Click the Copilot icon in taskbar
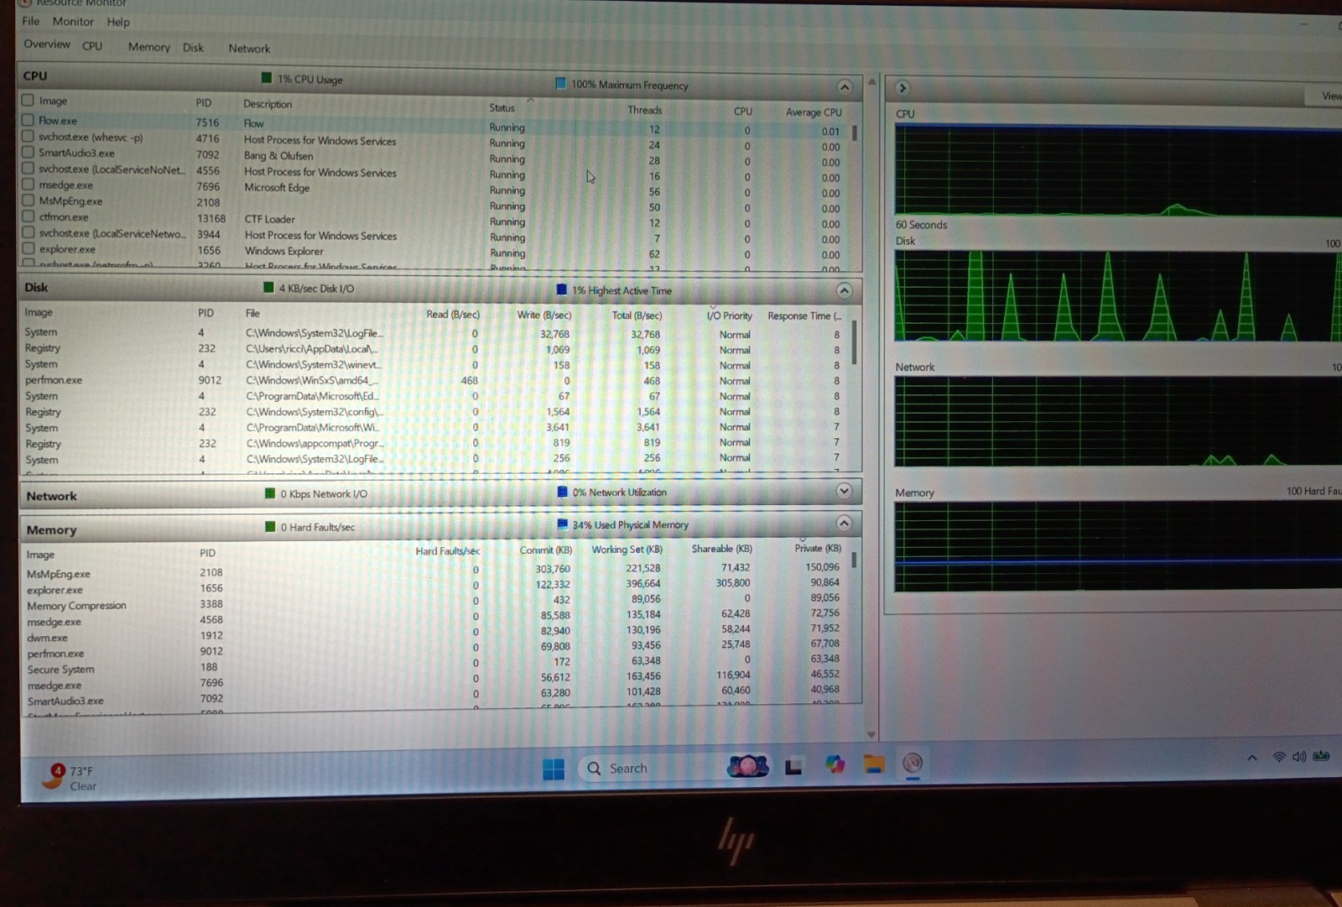Image resolution: width=1342 pixels, height=907 pixels. [835, 764]
